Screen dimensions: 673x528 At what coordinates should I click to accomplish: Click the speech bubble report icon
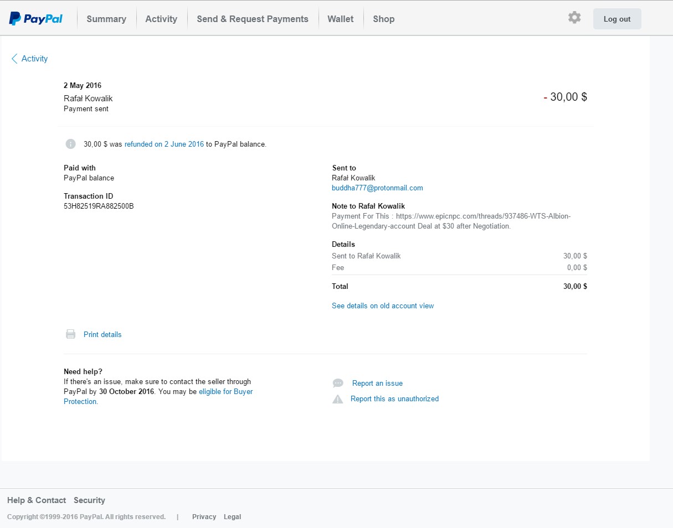[338, 383]
